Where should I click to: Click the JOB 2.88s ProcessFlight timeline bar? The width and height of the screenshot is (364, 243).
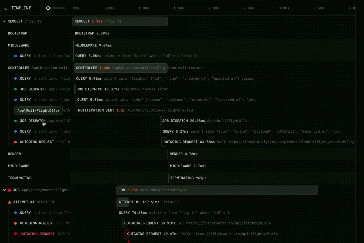pos(217,190)
